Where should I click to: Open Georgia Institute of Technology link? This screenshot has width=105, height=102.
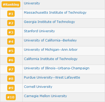point(49,22)
